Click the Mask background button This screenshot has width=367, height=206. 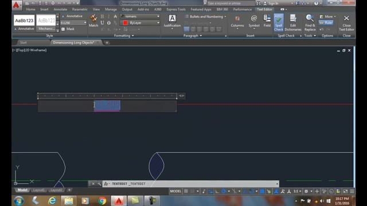[x=68, y=29]
